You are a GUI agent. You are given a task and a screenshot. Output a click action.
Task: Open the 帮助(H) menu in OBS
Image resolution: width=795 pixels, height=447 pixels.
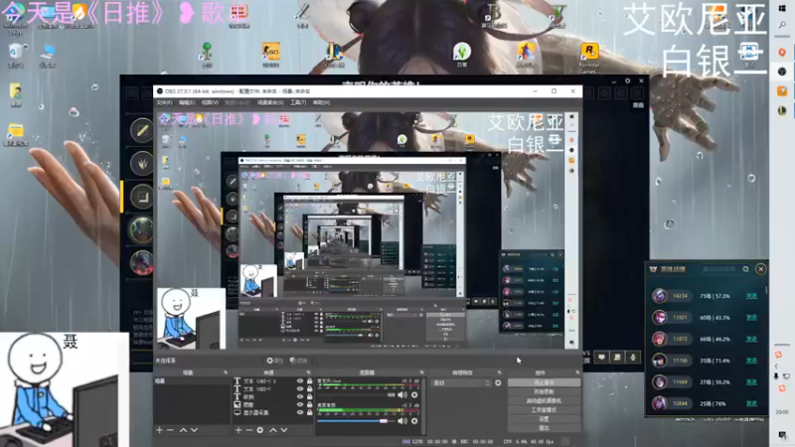point(321,103)
